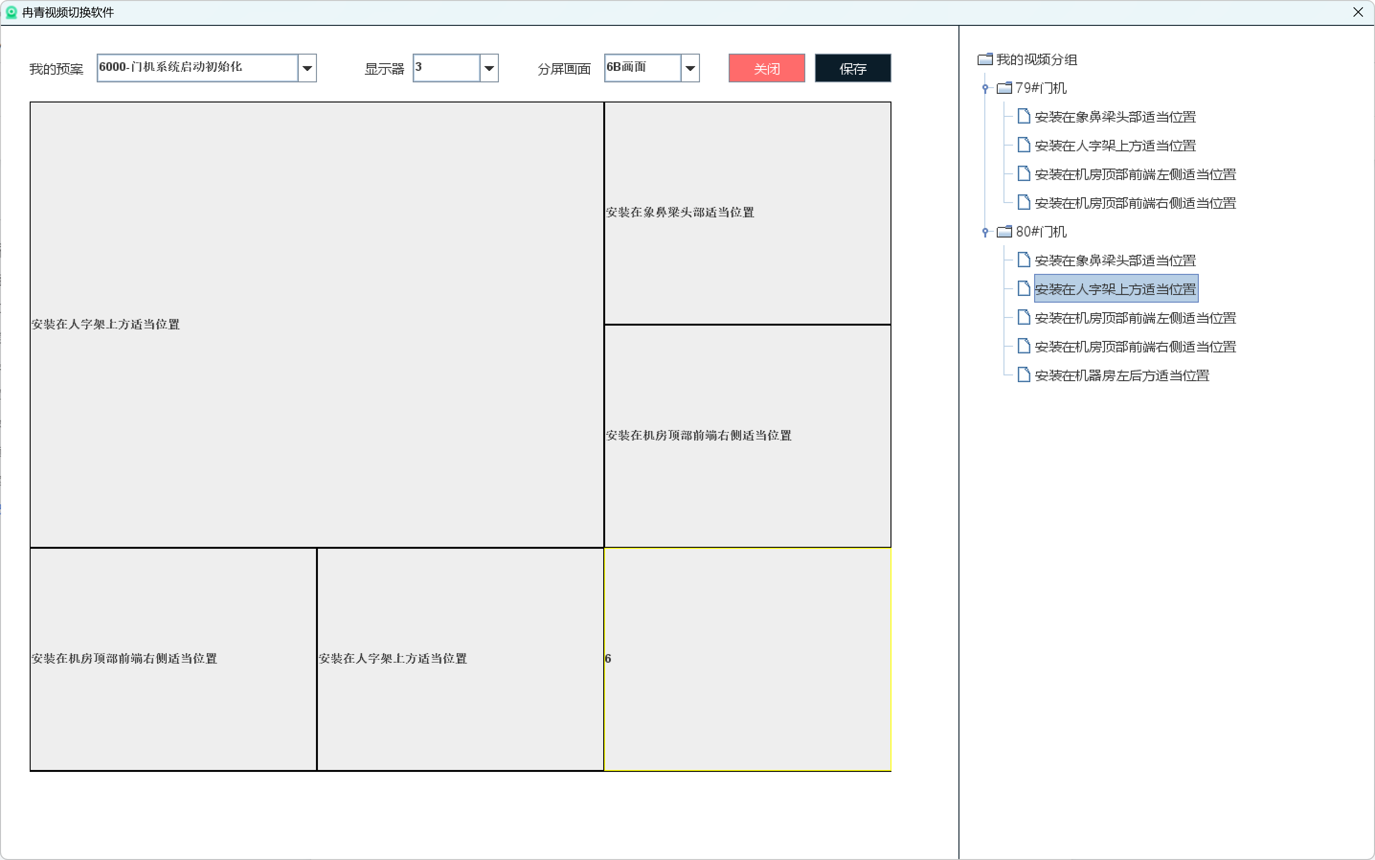
Task: Open the 我的预案 dropdown arrow
Action: point(307,68)
